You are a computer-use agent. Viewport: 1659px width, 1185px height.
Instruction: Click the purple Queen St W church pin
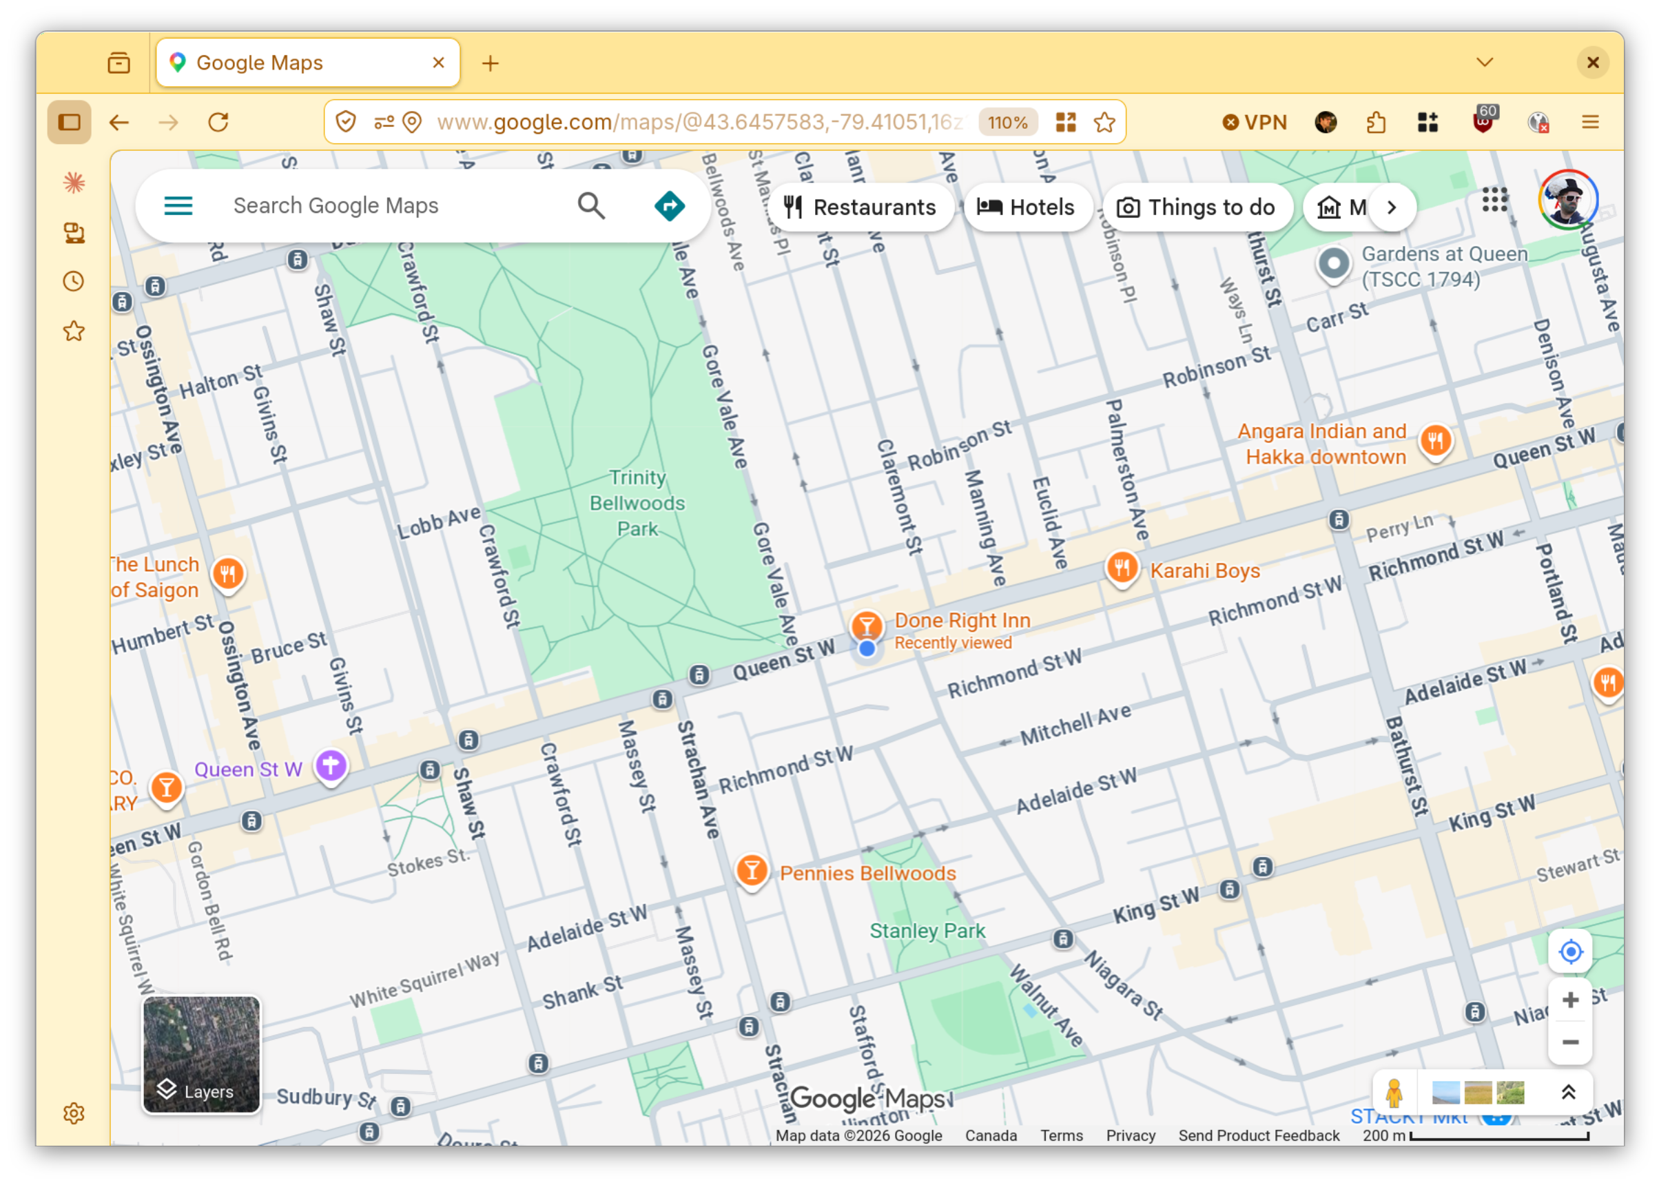(x=331, y=767)
